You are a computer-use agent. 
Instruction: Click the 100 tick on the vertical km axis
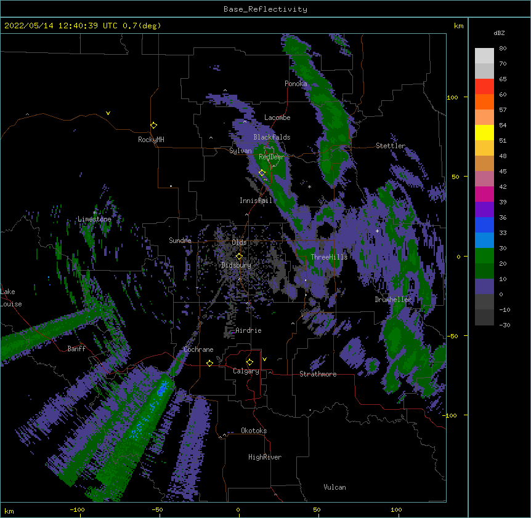pos(452,97)
